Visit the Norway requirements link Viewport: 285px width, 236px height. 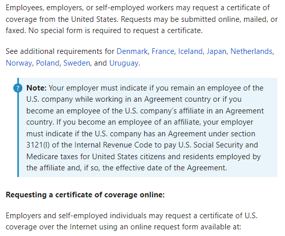[19, 63]
